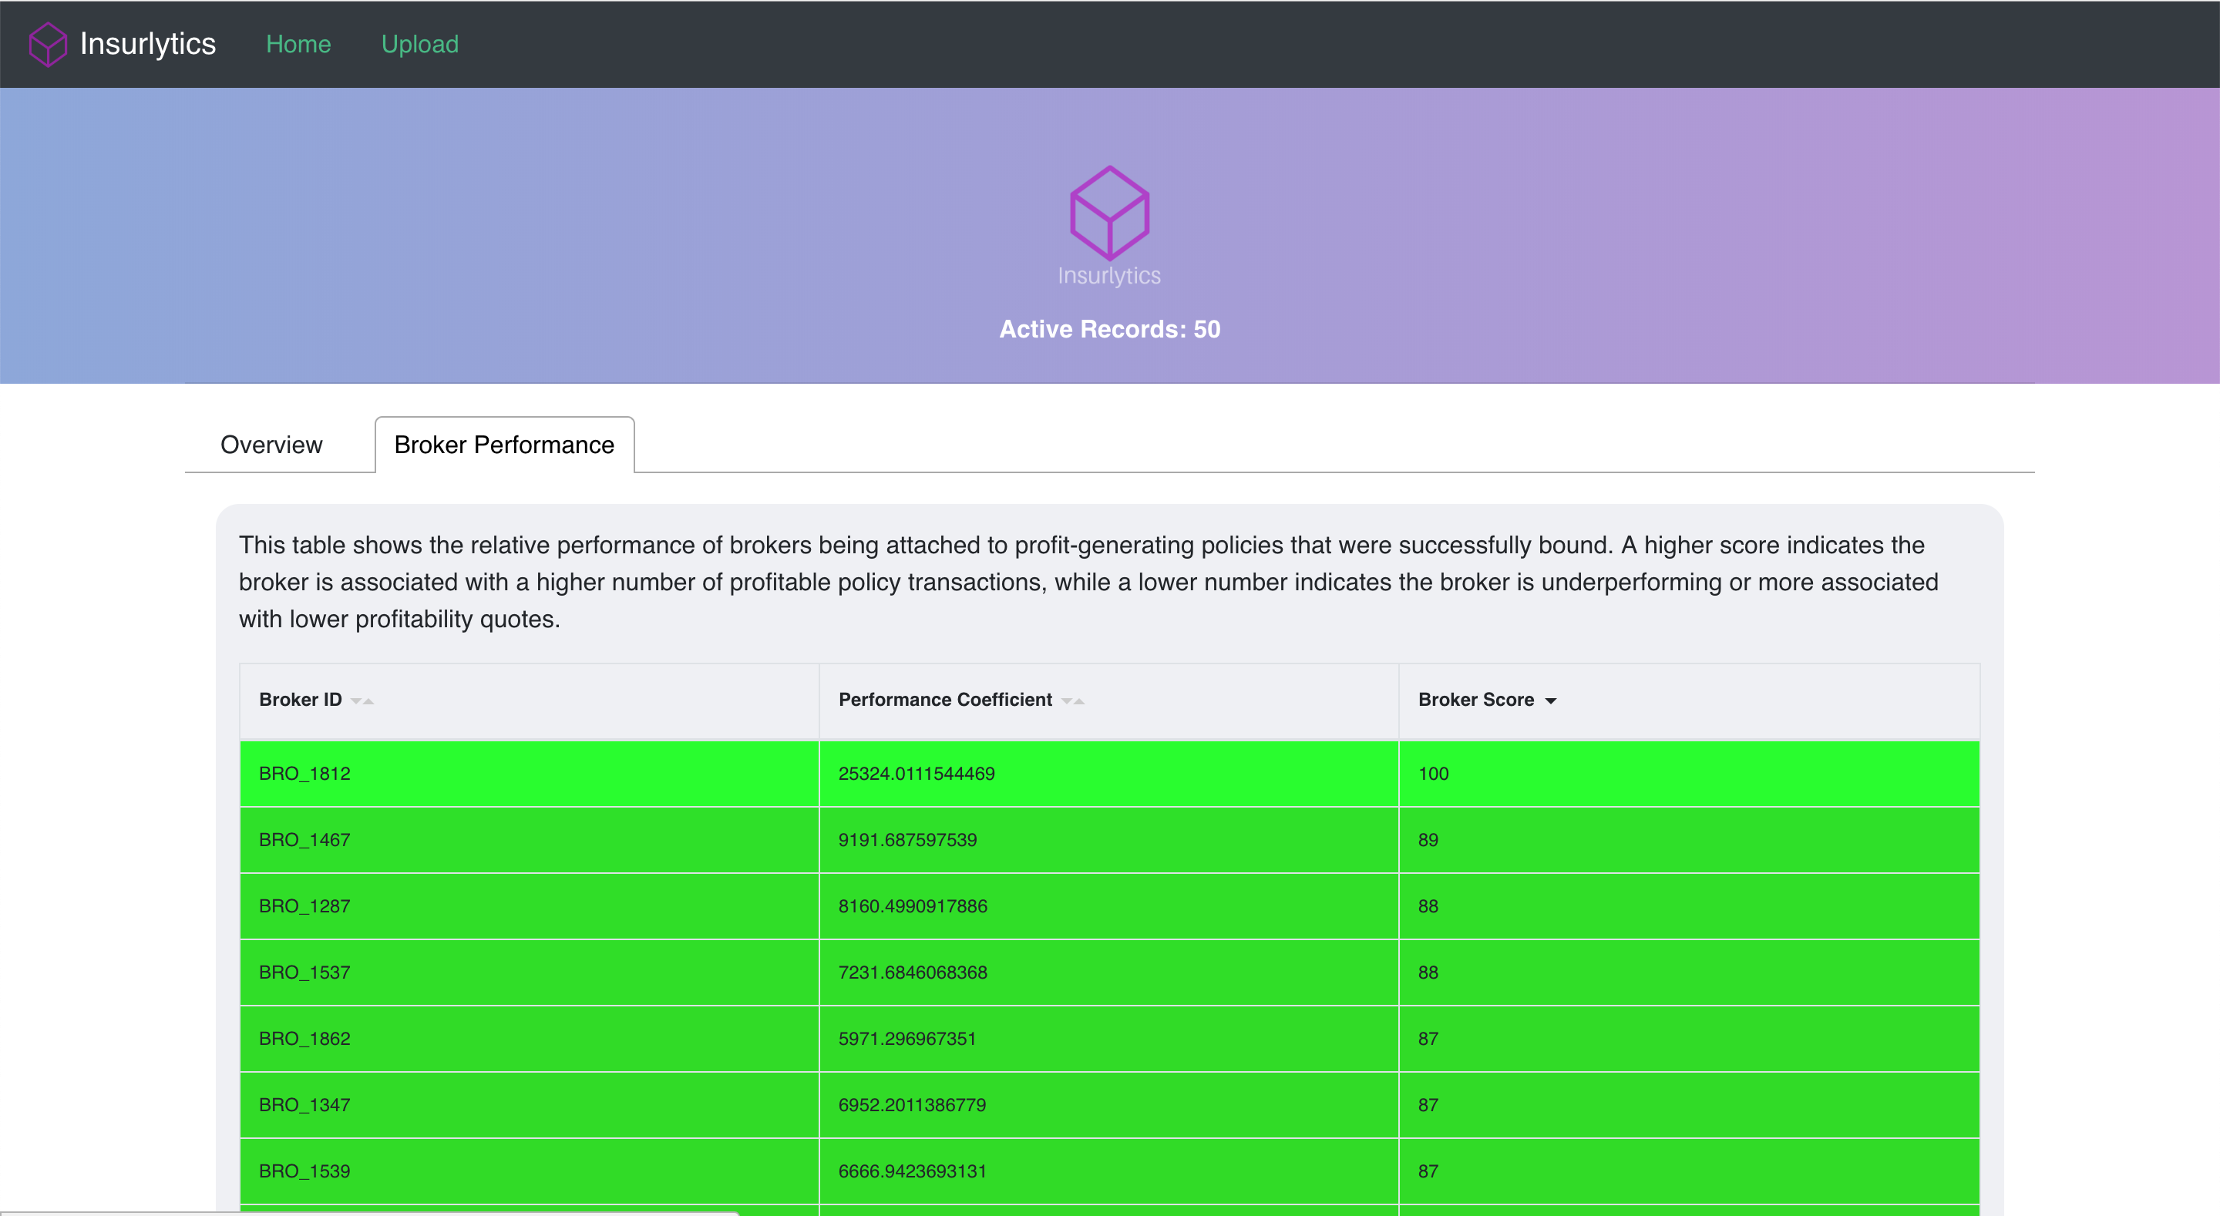Click the Insurlytics cube logo in navbar

tap(47, 44)
